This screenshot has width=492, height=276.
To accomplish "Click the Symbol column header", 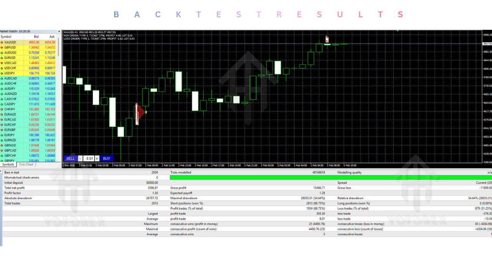I will point(6,37).
